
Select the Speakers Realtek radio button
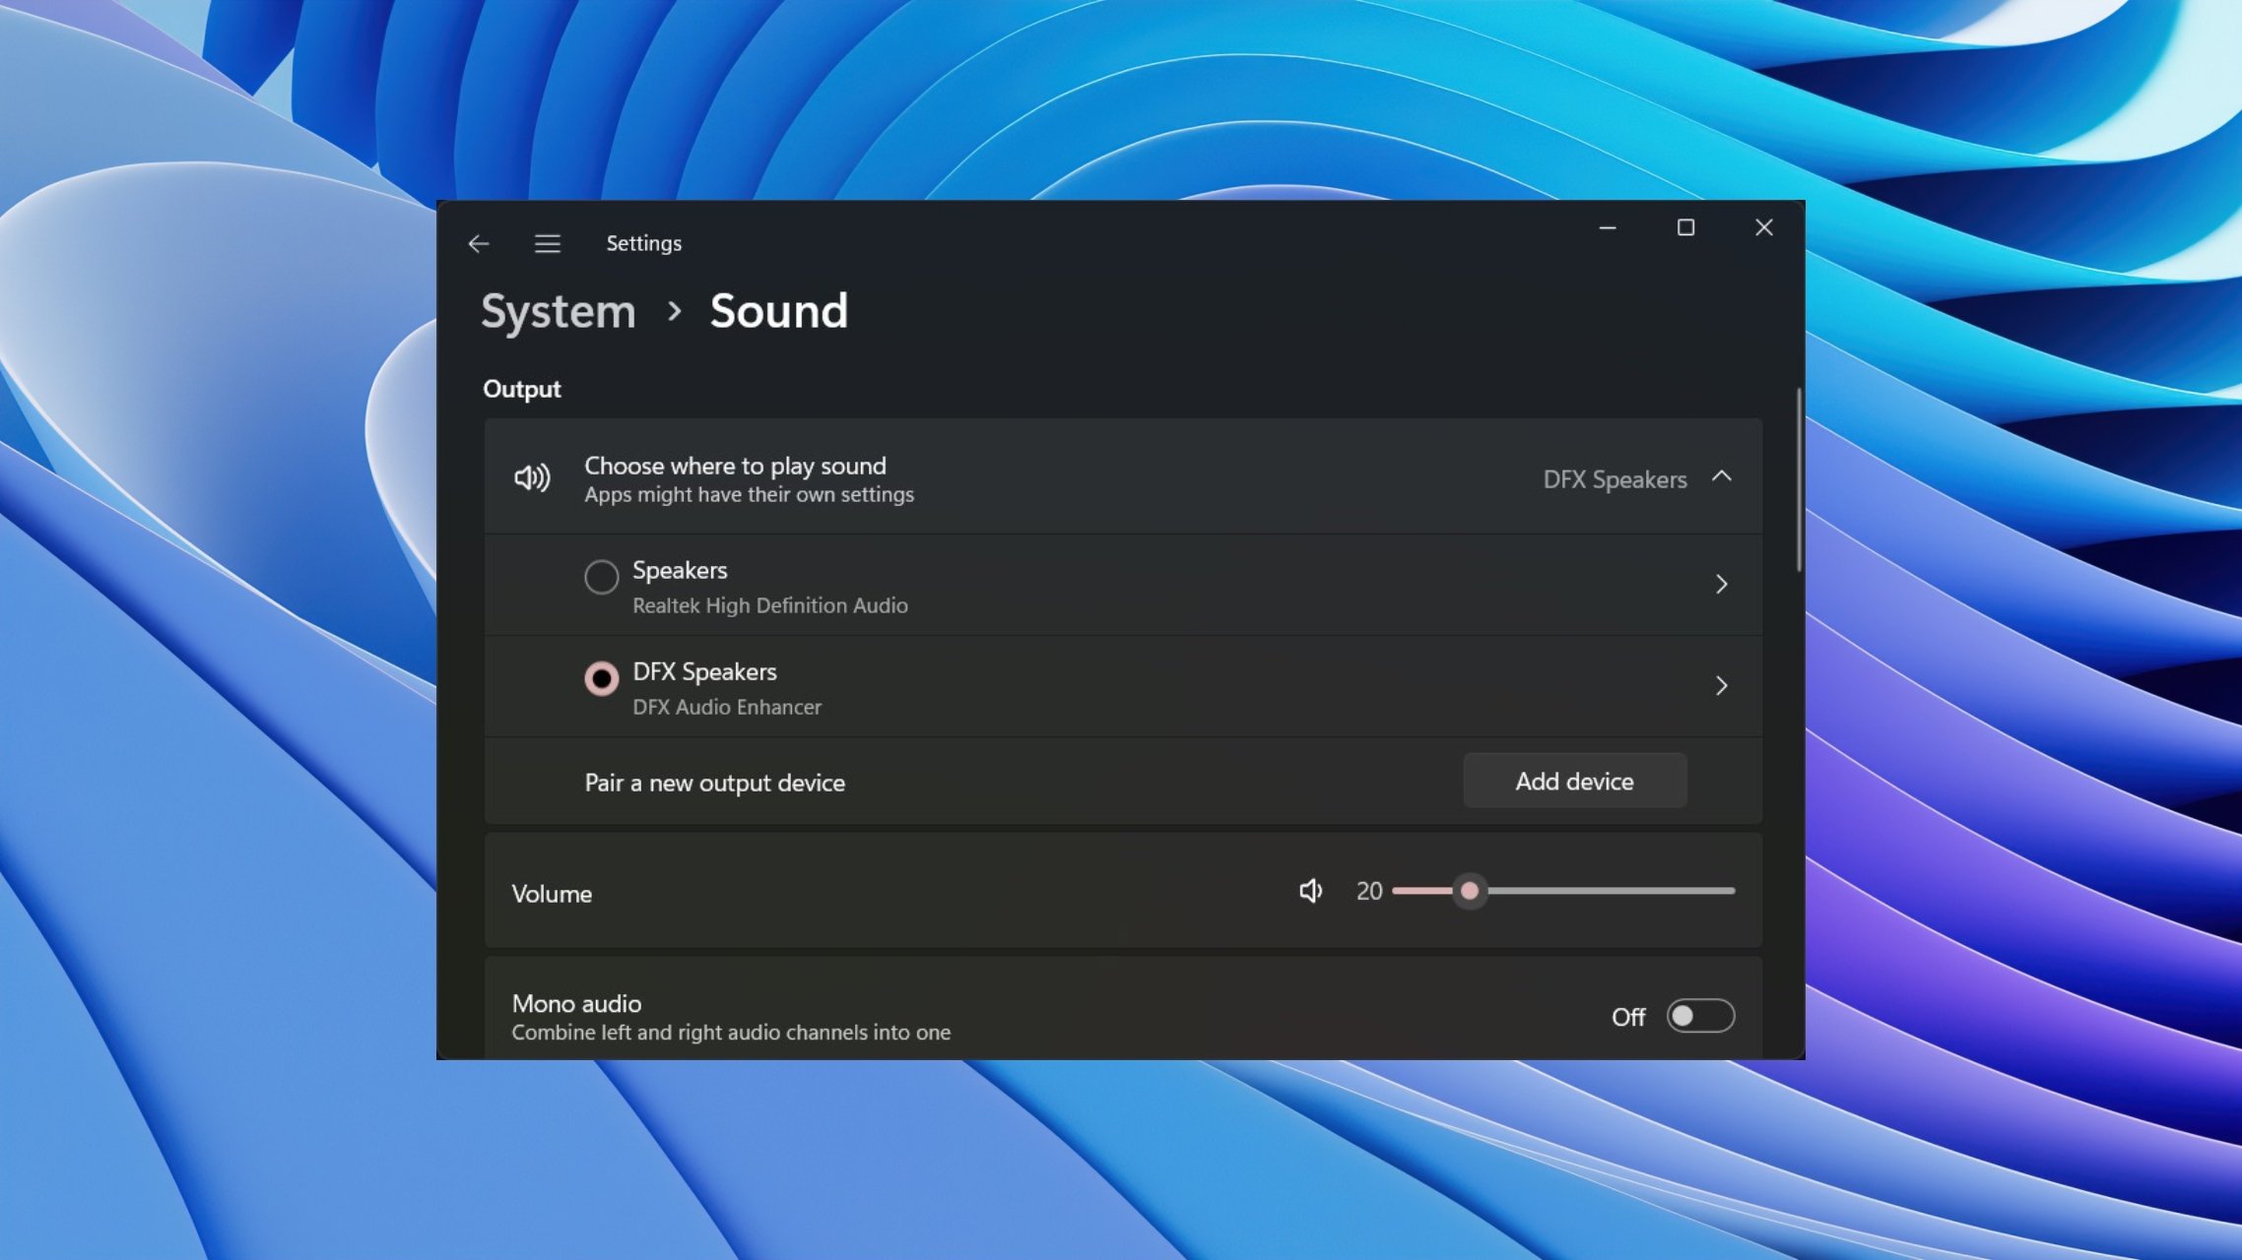point(601,577)
